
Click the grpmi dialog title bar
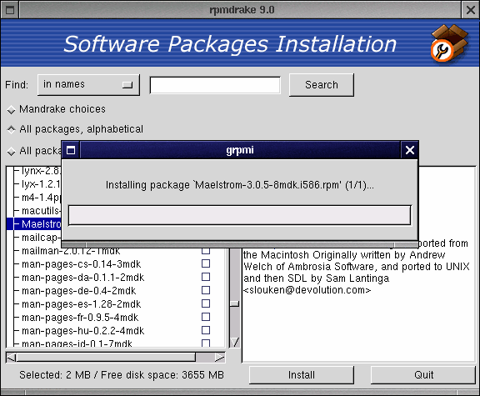[240, 150]
